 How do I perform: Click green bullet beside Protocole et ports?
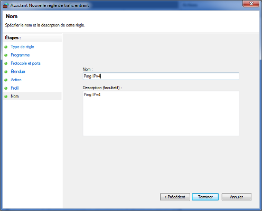pos(6,63)
